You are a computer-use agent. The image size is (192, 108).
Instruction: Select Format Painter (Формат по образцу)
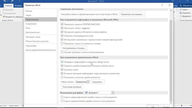[13, 17]
